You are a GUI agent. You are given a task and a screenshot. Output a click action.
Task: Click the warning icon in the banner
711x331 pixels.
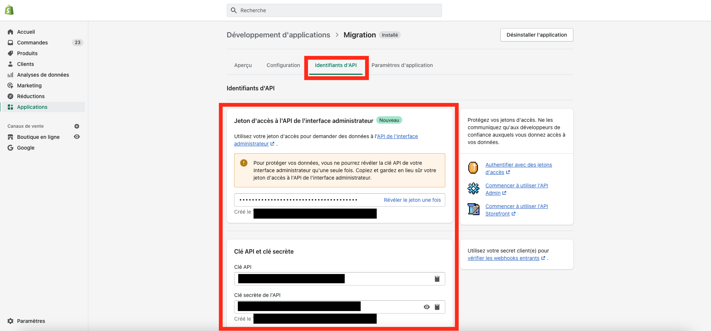(x=244, y=163)
